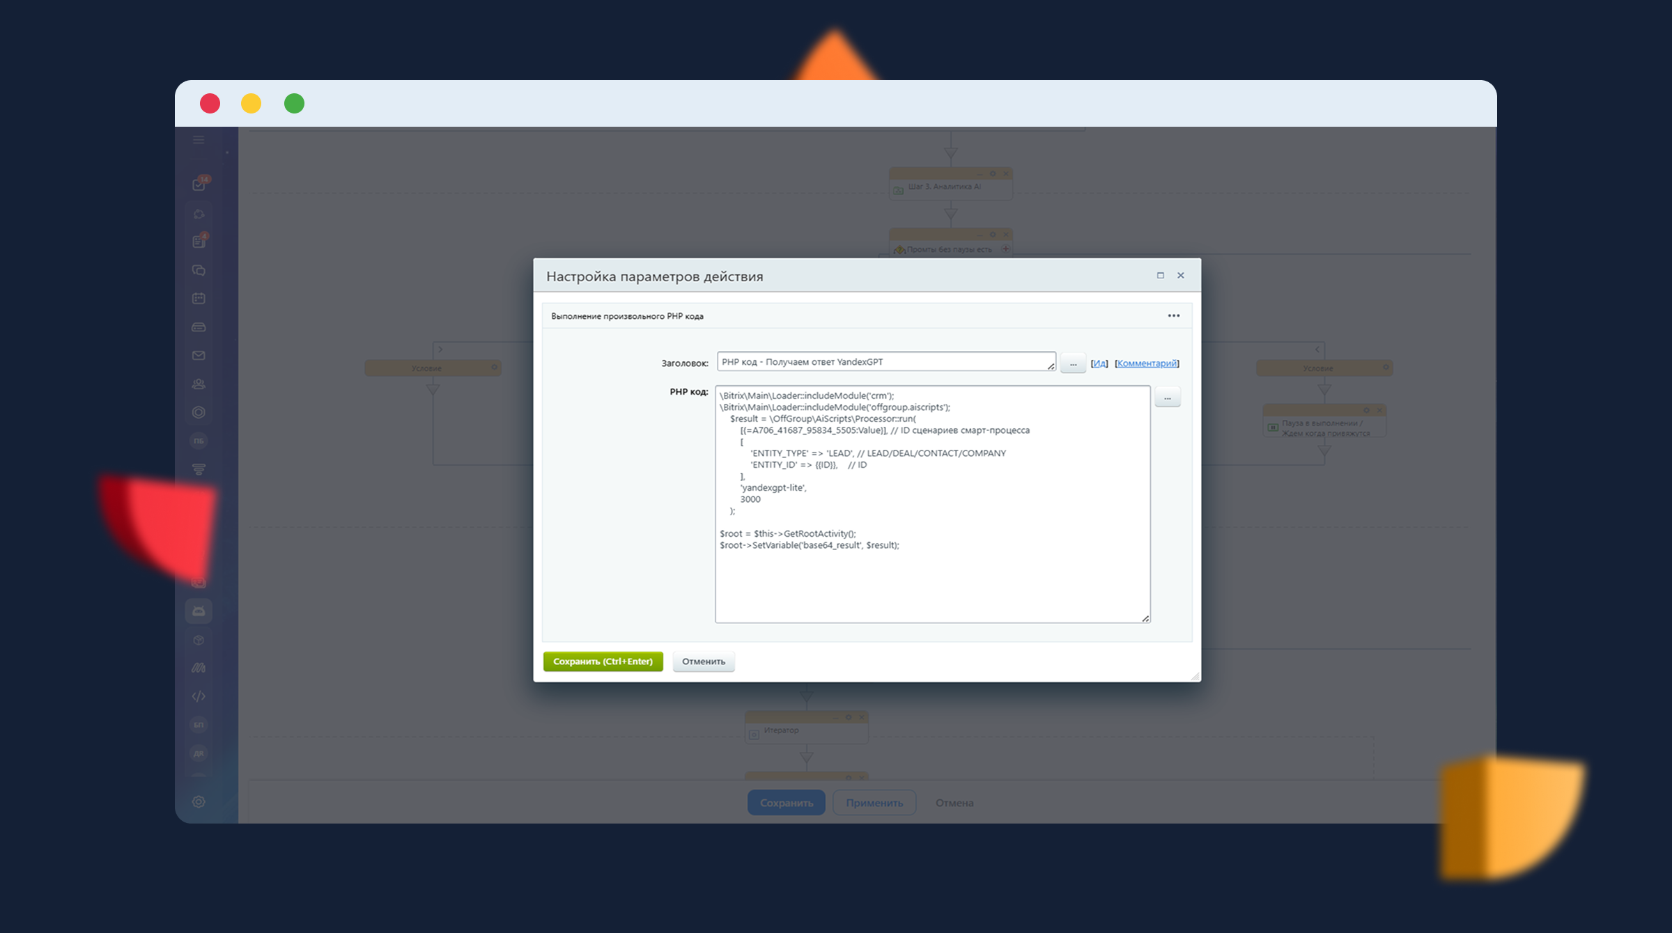Open the chat bubbles icon in sidebar
This screenshot has height=933, width=1672.
(199, 270)
